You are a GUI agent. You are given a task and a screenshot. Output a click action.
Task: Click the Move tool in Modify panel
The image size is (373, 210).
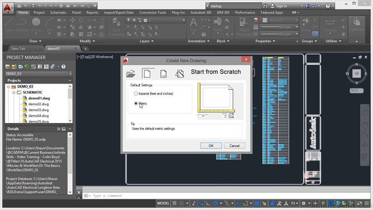72,20
